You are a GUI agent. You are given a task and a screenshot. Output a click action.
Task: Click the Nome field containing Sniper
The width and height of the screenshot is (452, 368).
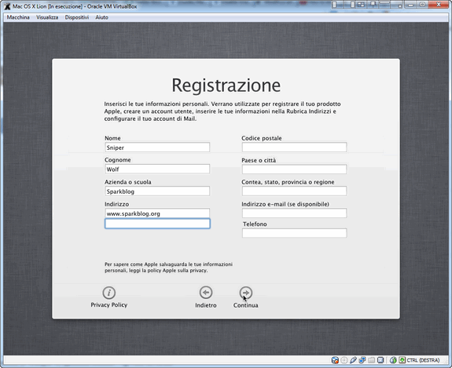coord(157,148)
